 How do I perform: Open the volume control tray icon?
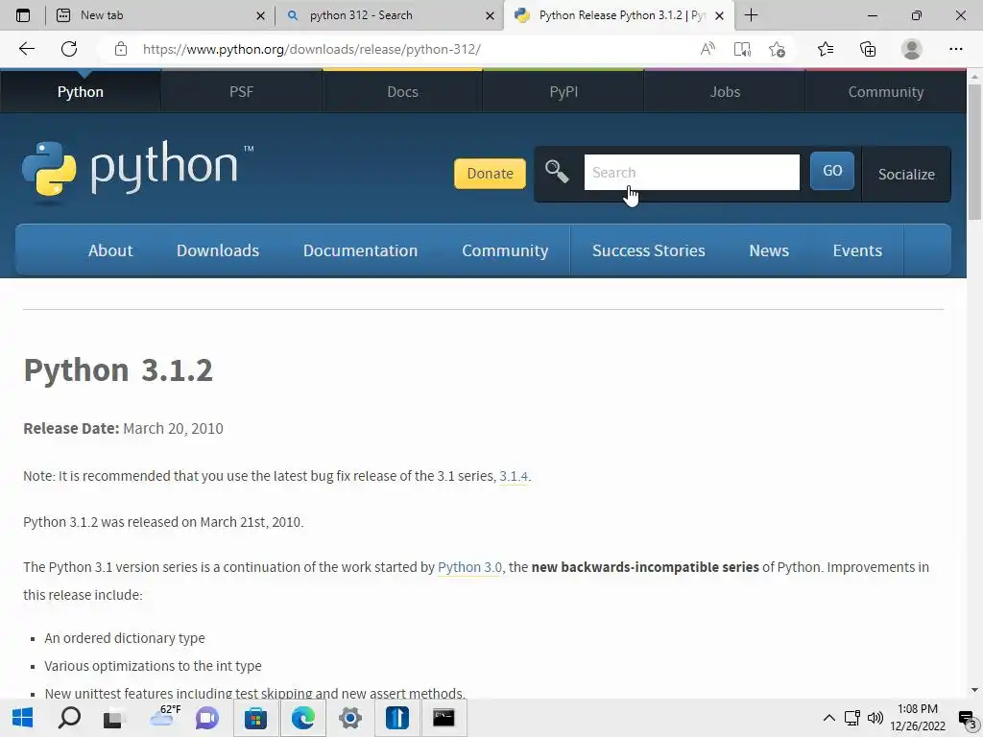[875, 718]
